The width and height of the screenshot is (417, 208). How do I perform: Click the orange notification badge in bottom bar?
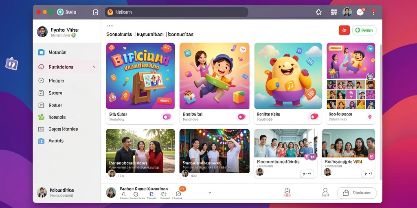click(x=182, y=188)
